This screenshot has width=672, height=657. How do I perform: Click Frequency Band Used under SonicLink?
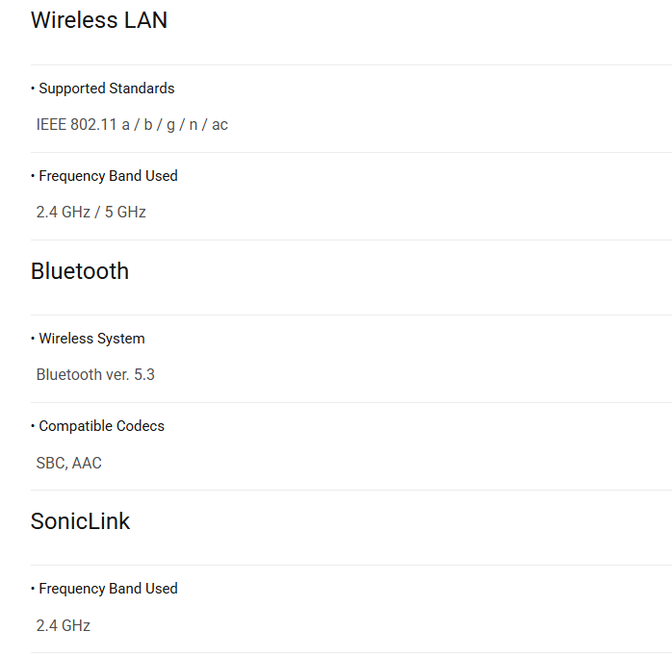click(108, 589)
